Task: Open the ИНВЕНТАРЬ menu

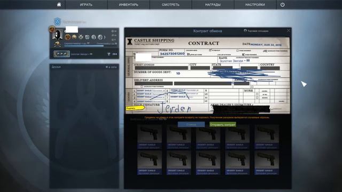Action: (128, 5)
